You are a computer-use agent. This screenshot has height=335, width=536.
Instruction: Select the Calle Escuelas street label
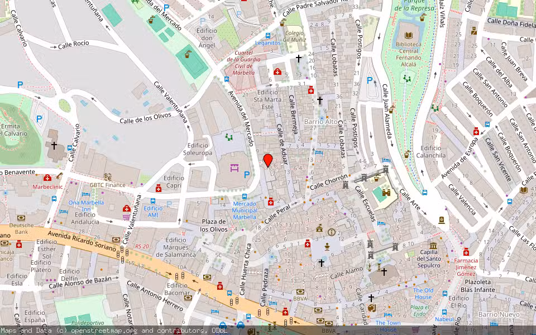tap(365, 204)
